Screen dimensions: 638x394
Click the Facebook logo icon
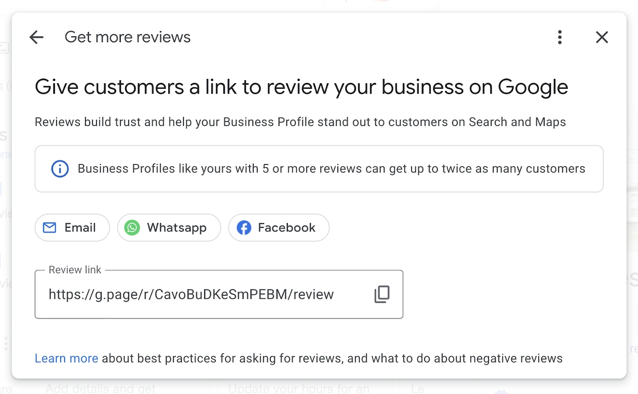click(x=244, y=227)
